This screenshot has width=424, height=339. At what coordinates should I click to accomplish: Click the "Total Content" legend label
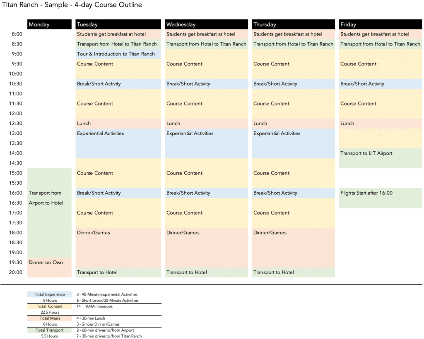pos(50,306)
